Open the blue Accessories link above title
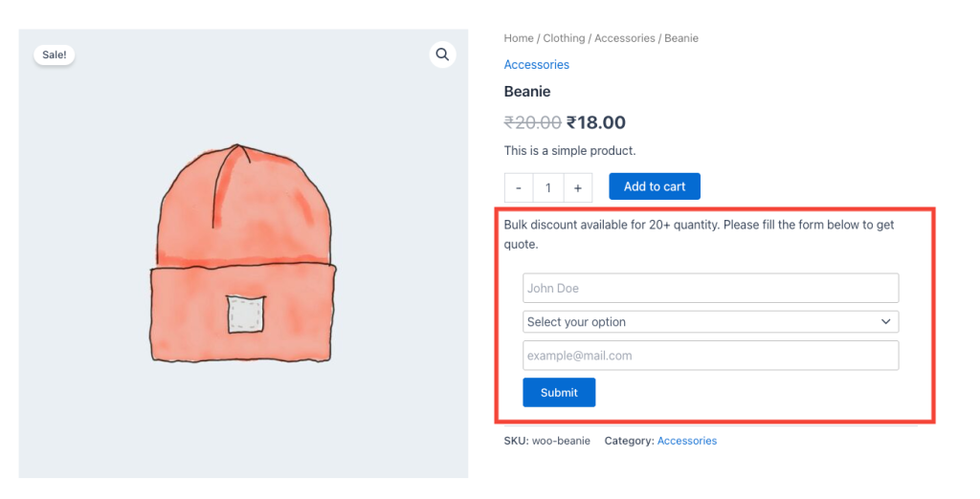The width and height of the screenshot is (980, 499). [x=537, y=65]
